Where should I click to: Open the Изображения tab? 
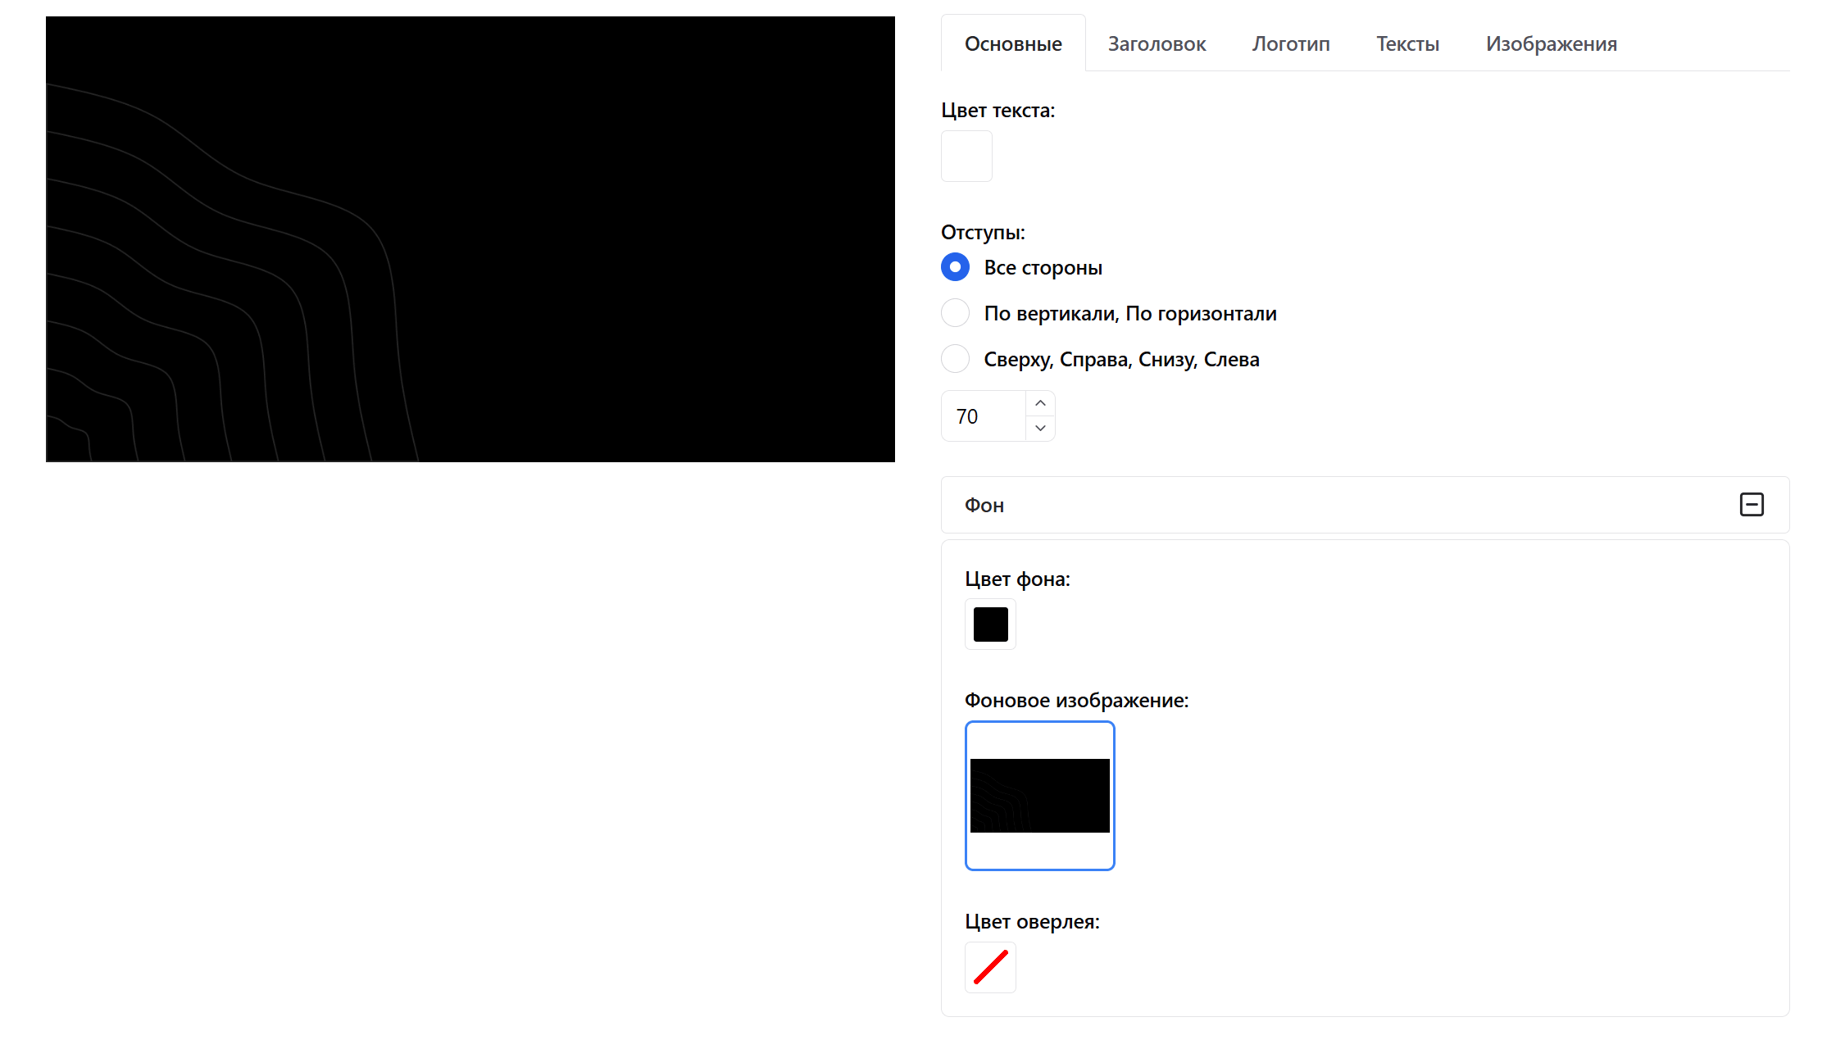coord(1551,44)
